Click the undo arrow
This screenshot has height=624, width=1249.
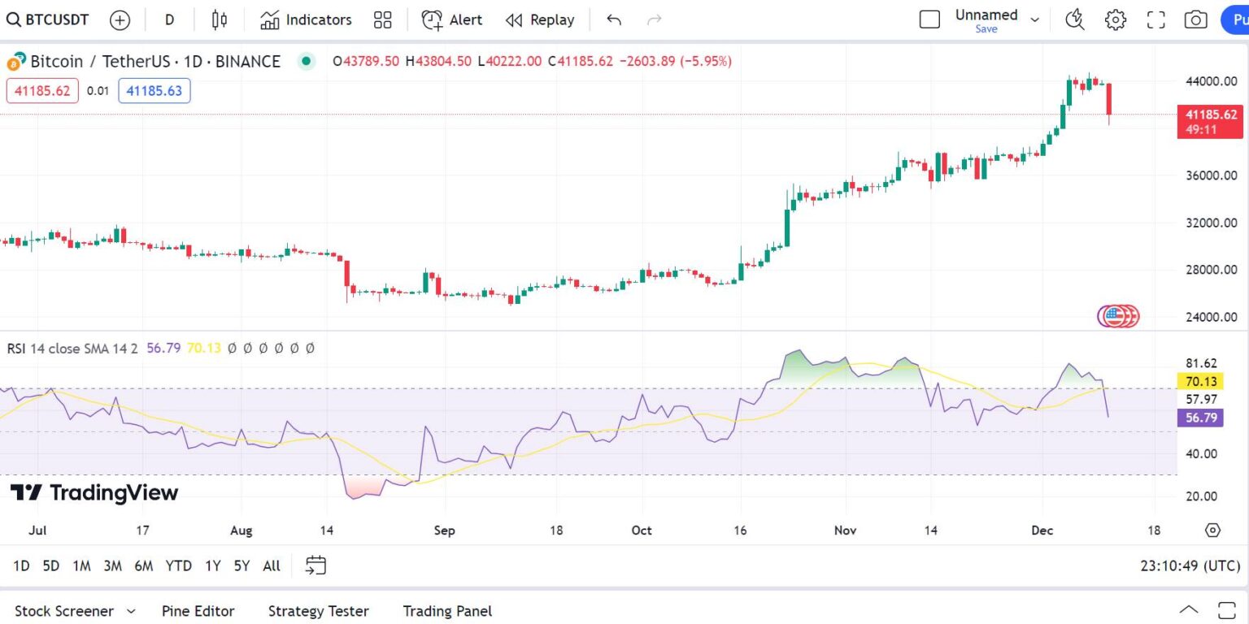[614, 19]
